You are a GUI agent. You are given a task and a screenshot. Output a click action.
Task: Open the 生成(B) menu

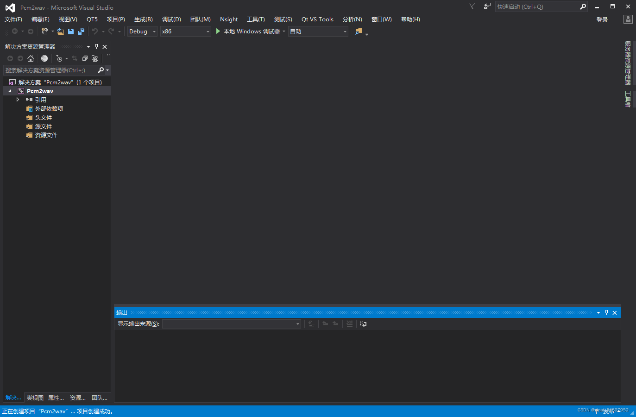click(x=144, y=19)
